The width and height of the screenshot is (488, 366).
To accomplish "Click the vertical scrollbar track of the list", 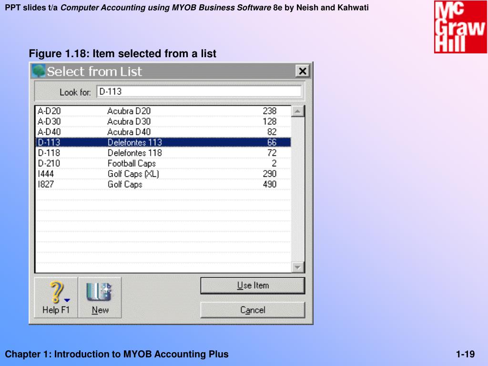I will pyautogui.click(x=297, y=189).
